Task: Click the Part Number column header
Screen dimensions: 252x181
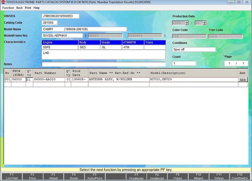Action: coord(49,73)
